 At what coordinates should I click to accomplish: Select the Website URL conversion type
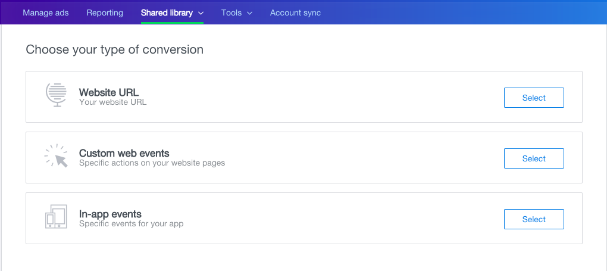pos(534,98)
